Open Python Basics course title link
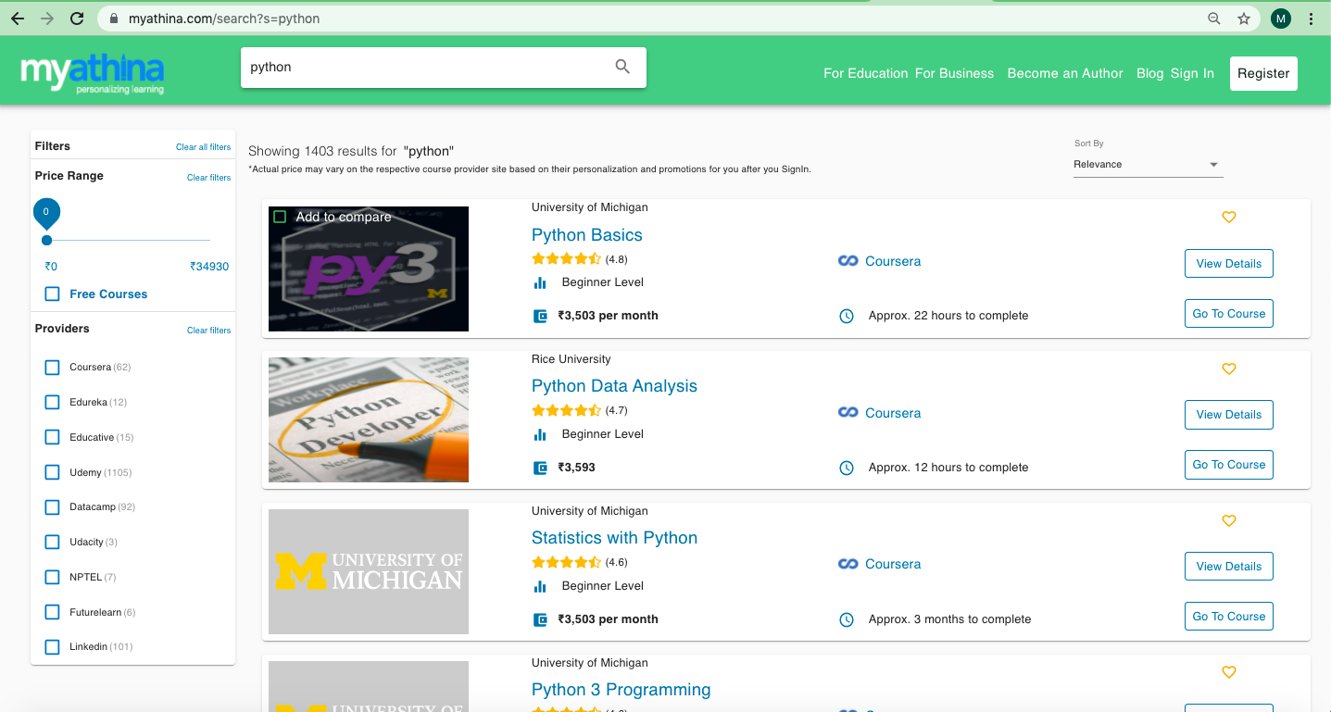Screen dimensions: 1331x712 pyautogui.click(x=587, y=235)
